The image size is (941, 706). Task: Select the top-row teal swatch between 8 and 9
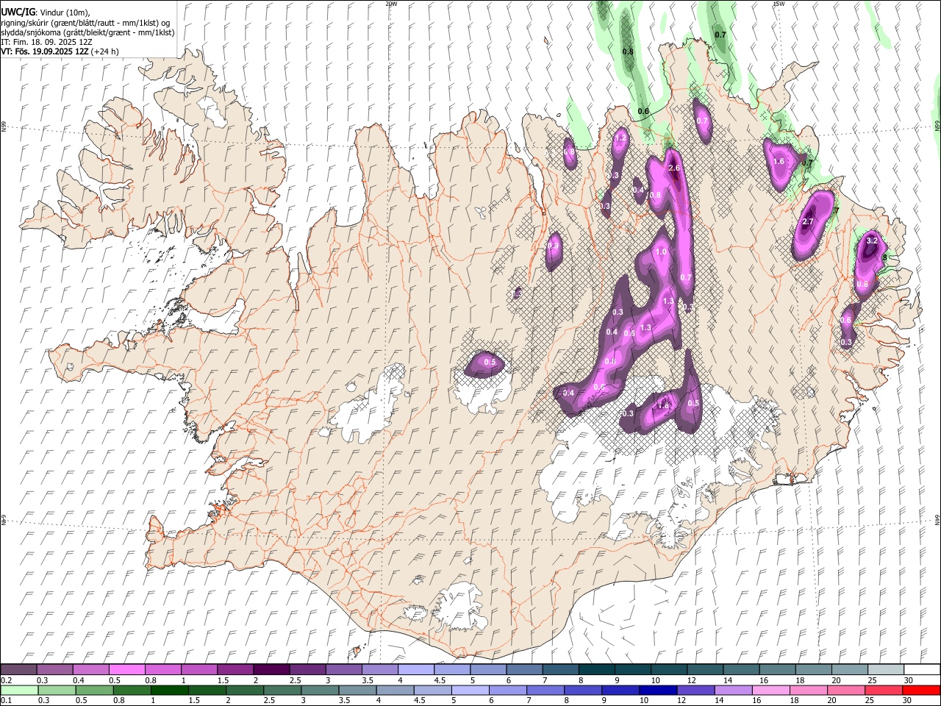(x=596, y=669)
